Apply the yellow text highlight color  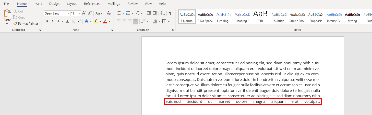coord(96,21)
